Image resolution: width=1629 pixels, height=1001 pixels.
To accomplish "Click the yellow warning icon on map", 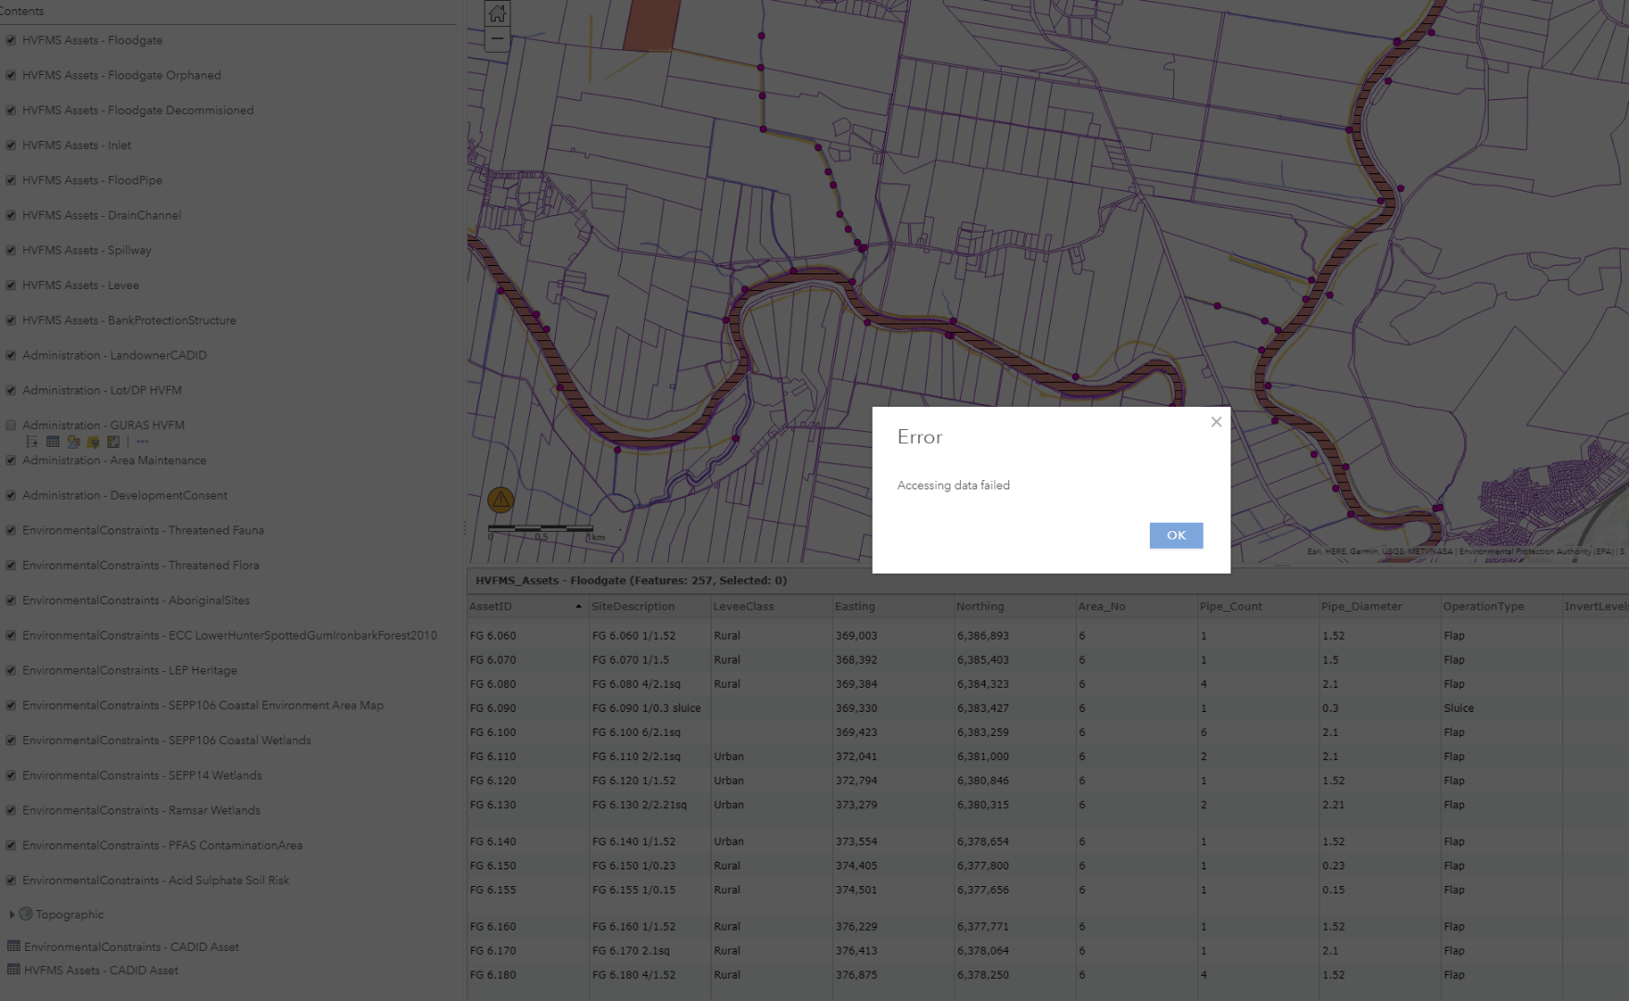I will [x=500, y=500].
